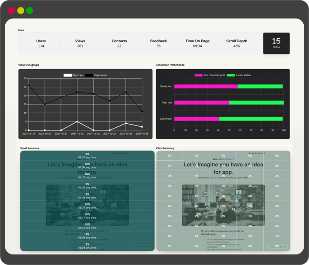Hide the Prof. Brandi Kuphal dataset
Viewport: 309px width, 265px height.
[211, 75]
